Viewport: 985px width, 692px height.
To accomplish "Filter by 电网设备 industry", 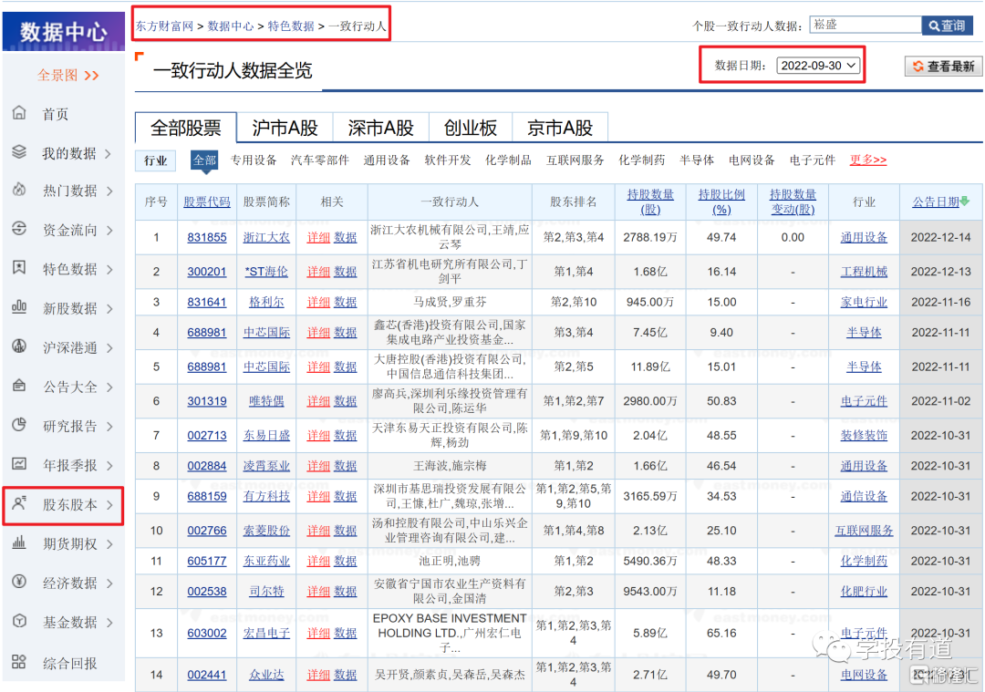I will 752,160.
